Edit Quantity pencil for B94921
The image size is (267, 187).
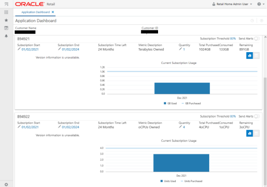coord(180,49)
